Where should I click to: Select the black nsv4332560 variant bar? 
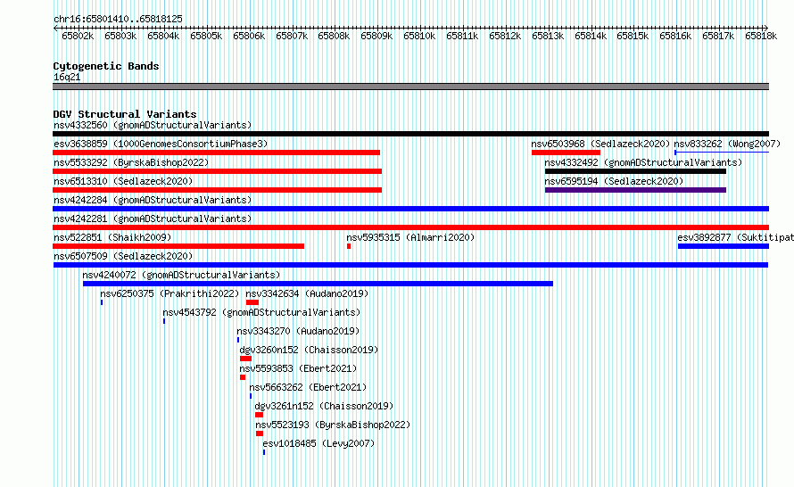pyautogui.click(x=410, y=134)
